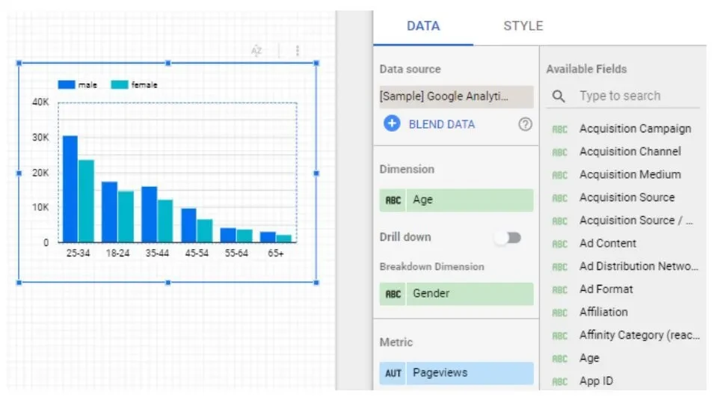Click ABC icon beside Affiliation
The width and height of the screenshot is (717, 403).
[x=559, y=313]
